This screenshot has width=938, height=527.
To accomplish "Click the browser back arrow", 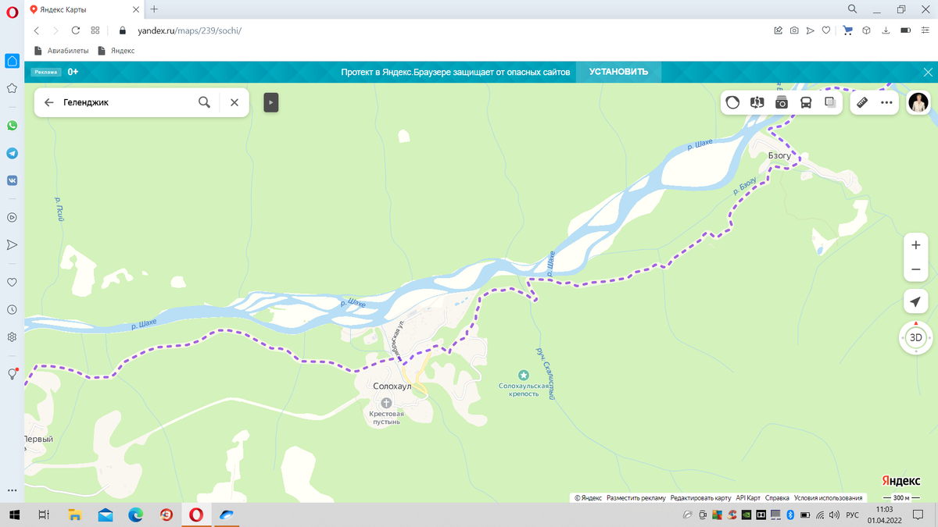I will (37, 30).
